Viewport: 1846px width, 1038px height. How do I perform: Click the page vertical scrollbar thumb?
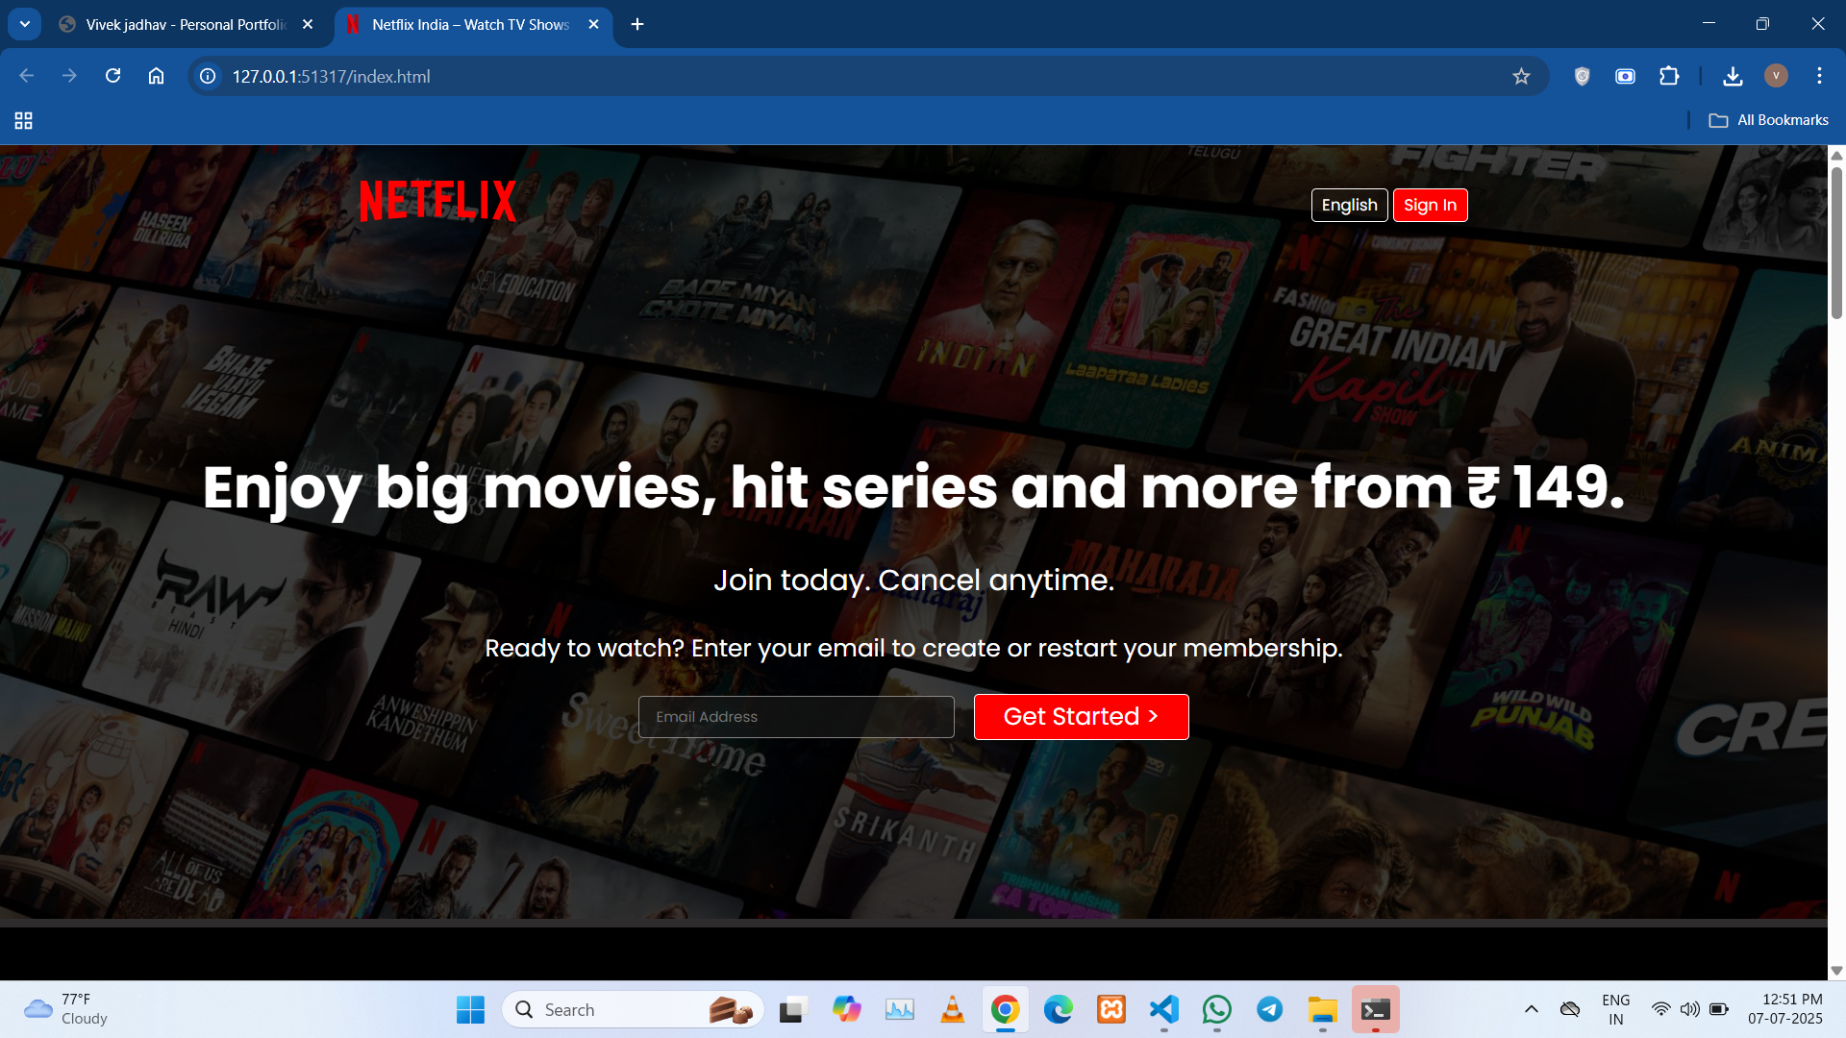click(1836, 240)
